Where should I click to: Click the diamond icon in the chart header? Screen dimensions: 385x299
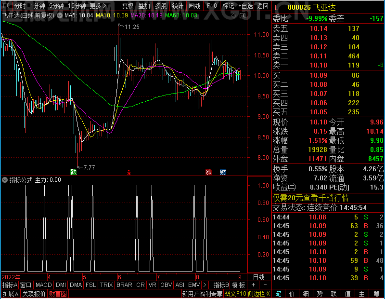[234, 16]
